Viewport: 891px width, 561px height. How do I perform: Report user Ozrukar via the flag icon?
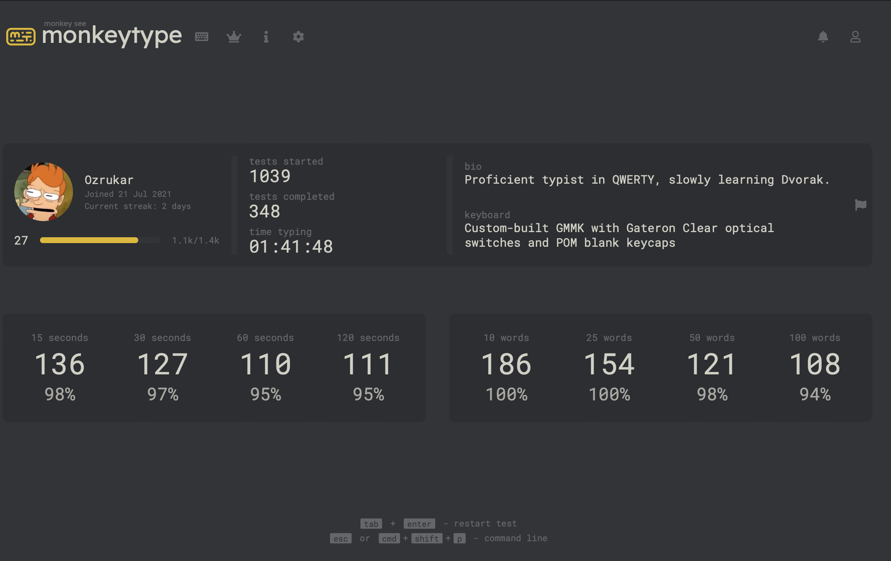coord(860,205)
